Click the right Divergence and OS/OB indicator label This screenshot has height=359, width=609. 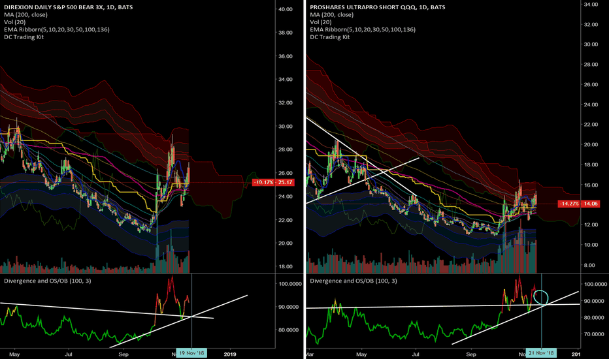coord(354,281)
